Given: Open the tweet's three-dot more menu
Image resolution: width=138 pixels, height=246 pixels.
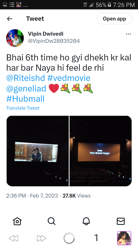Looking at the screenshot, I should (129, 34).
